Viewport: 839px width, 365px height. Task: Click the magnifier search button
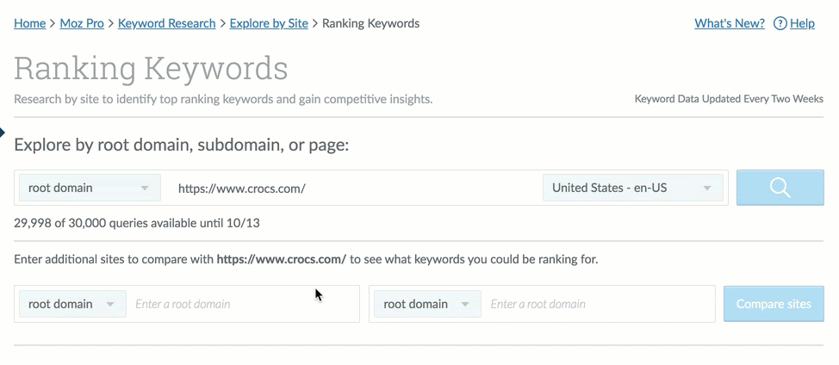point(780,188)
